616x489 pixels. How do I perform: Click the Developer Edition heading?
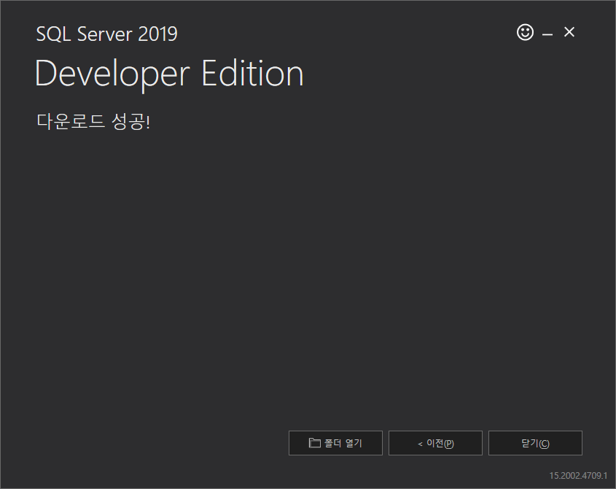click(x=169, y=74)
